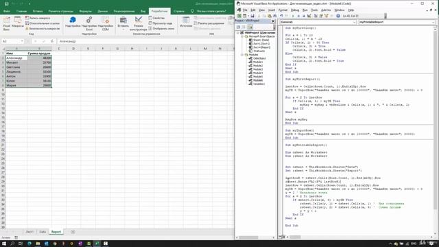Click the Break (pause) icon in VBA toolbar
Viewport: 439px width, 247px height.
pos(298,16)
